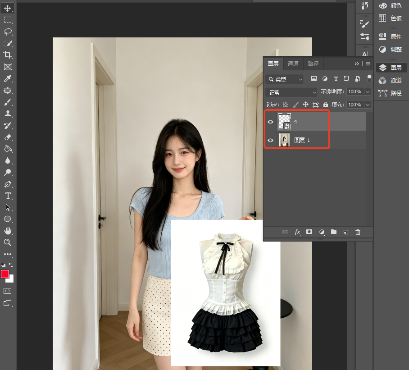Select the Blur tool

tap(8, 160)
